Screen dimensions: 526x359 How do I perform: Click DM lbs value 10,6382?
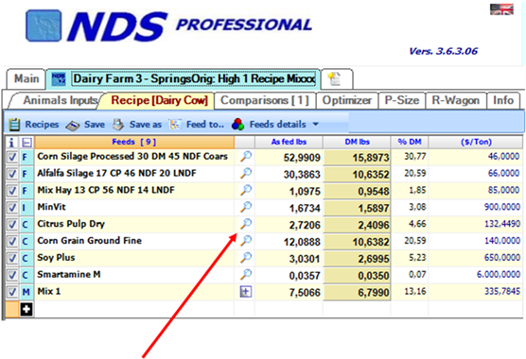[370, 242]
